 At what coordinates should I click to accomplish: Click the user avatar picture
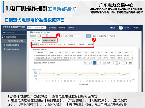[121, 28]
